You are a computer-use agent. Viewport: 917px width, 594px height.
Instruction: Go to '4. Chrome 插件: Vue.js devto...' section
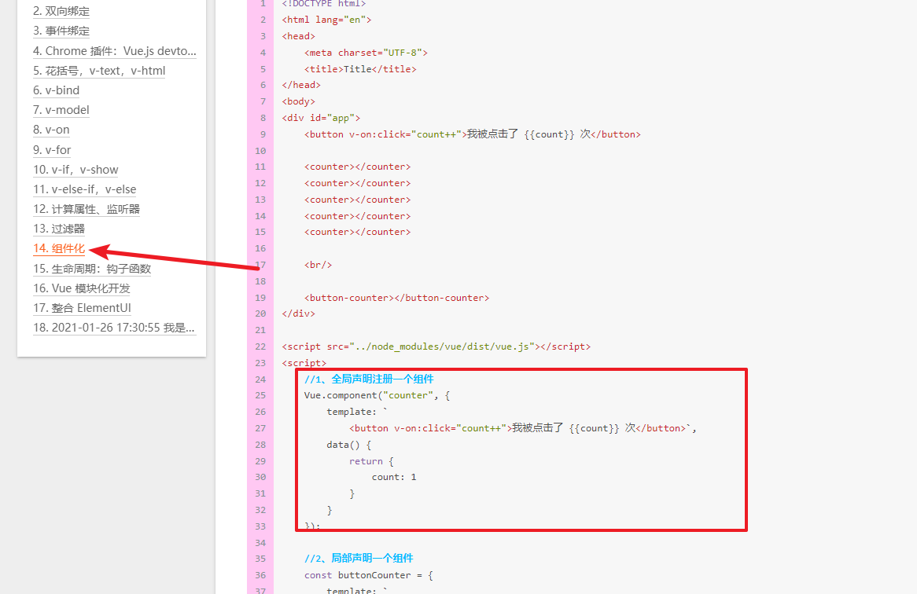[x=115, y=51]
